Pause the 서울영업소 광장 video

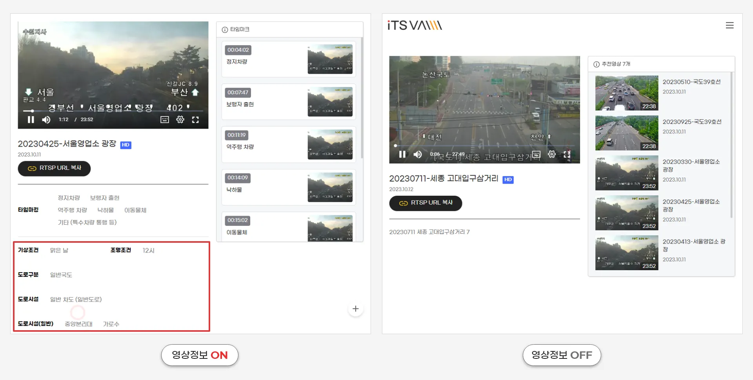[31, 120]
